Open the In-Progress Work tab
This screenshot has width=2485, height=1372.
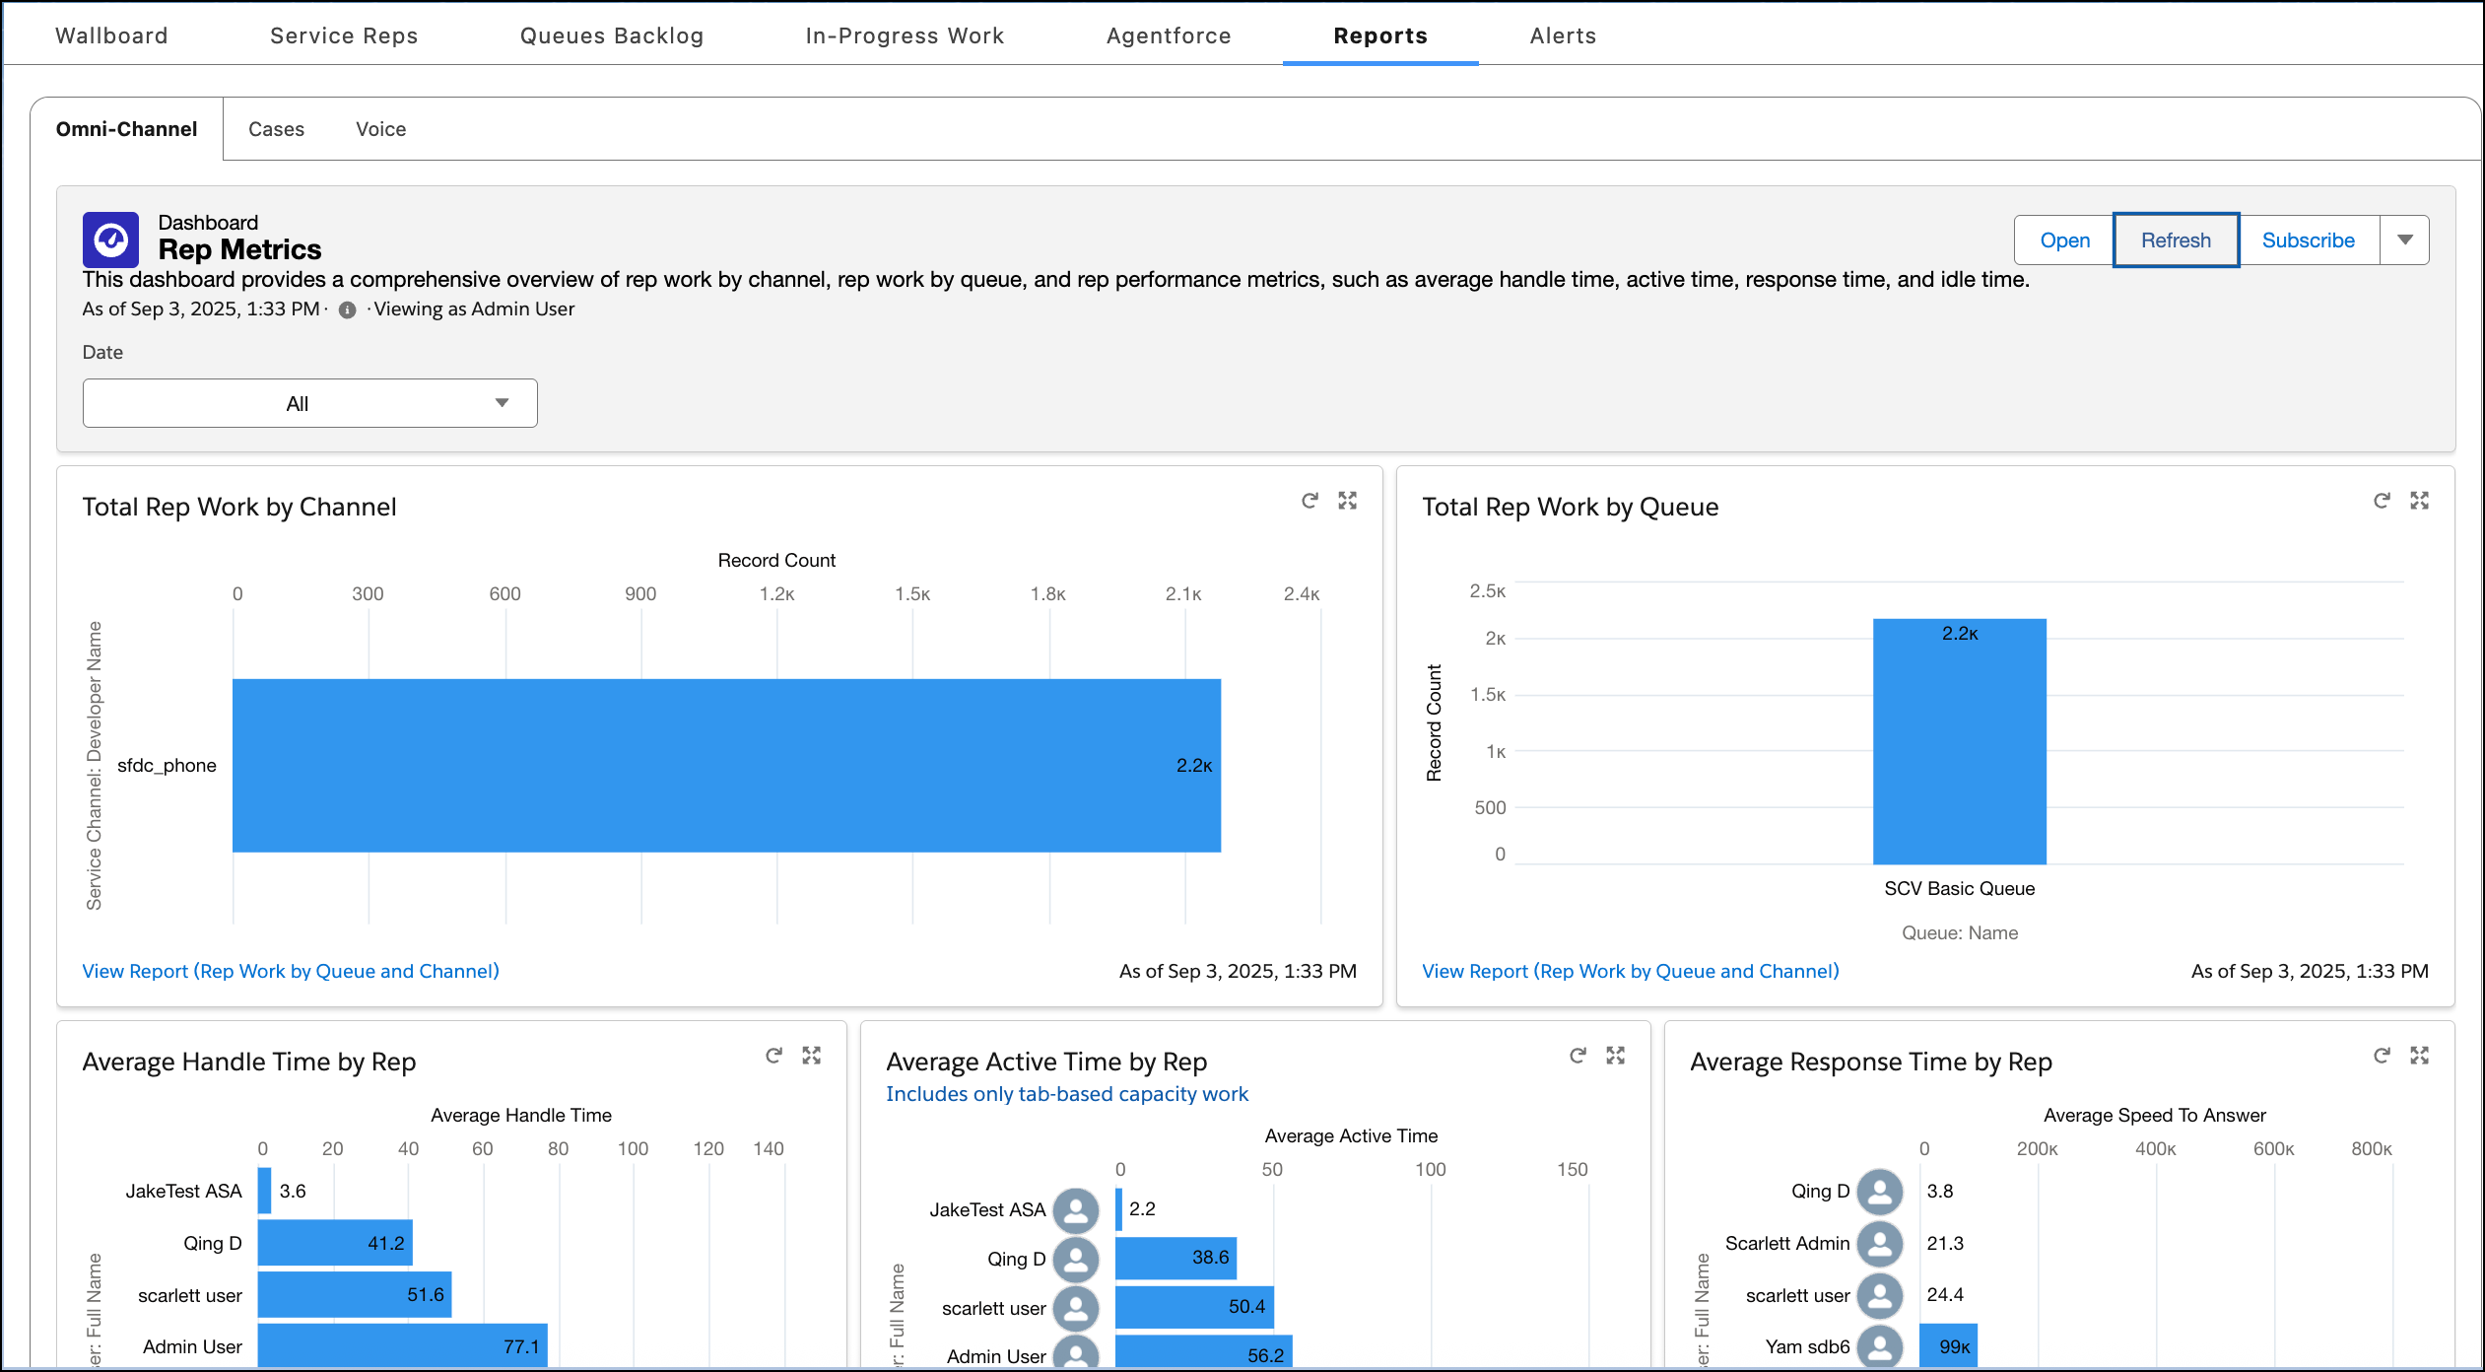905,35
